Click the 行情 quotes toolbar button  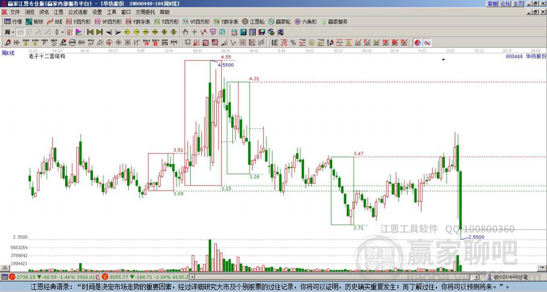13,21
